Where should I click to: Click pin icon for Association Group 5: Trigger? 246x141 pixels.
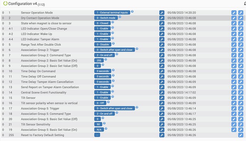tap(241, 108)
